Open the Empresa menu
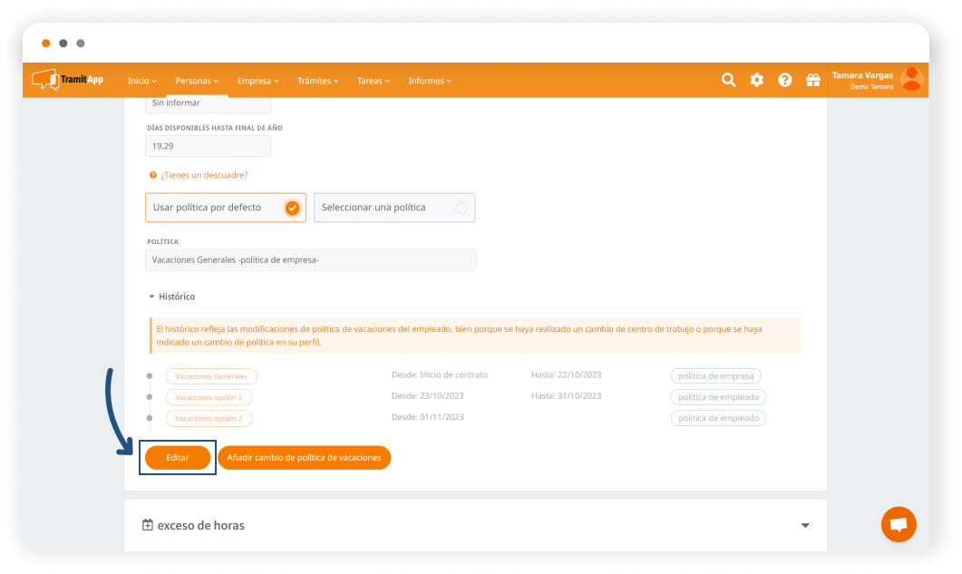The width and height of the screenshot is (962, 574). coord(258,81)
